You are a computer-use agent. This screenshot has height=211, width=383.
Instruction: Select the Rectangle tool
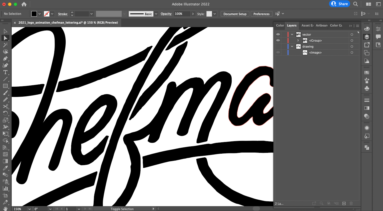5,86
